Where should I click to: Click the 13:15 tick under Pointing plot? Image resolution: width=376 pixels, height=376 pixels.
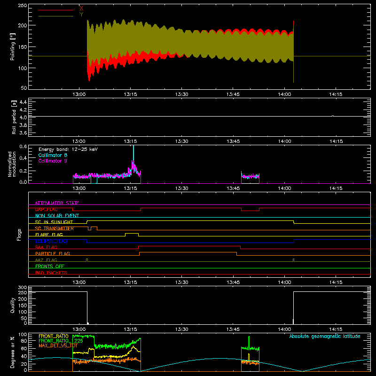[130, 94]
